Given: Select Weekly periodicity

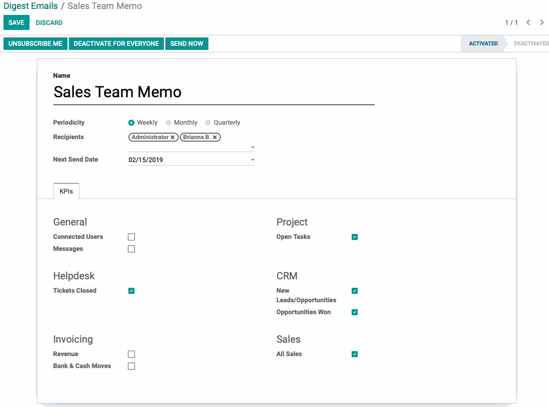Looking at the screenshot, I should (x=131, y=123).
